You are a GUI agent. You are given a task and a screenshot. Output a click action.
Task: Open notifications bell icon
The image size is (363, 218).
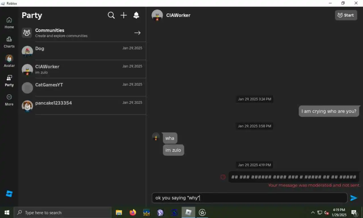136,15
